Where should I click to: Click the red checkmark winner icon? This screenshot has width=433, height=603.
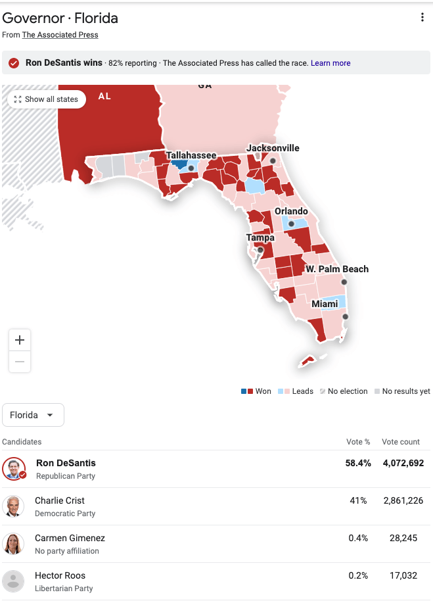pyautogui.click(x=14, y=63)
